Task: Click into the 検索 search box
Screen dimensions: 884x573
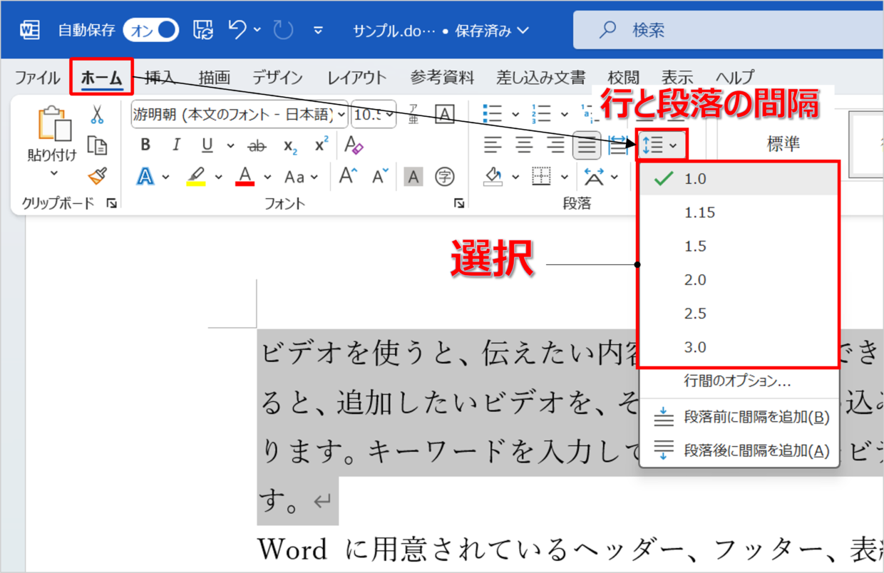Action: click(x=729, y=30)
